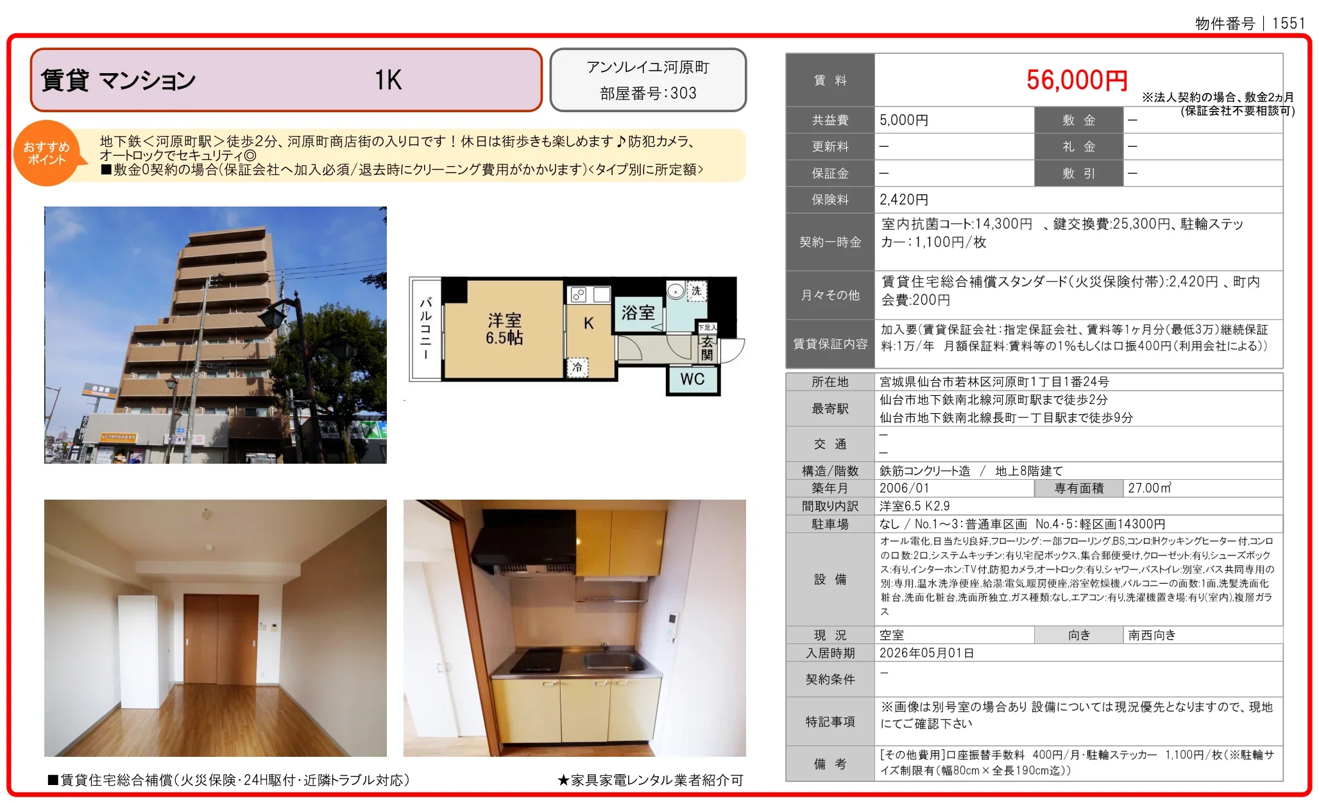
Task: Click the 加入要(賃貸保証会社 description text
Action: click(x=1075, y=337)
